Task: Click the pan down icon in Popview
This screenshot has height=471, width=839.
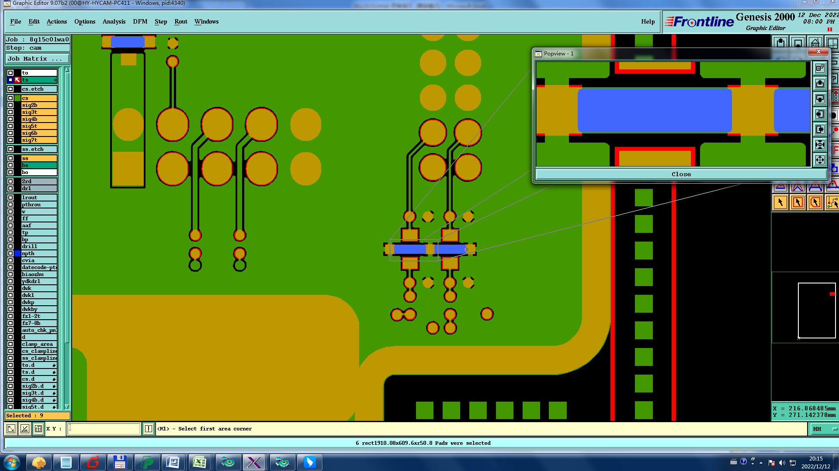Action: pos(820,99)
